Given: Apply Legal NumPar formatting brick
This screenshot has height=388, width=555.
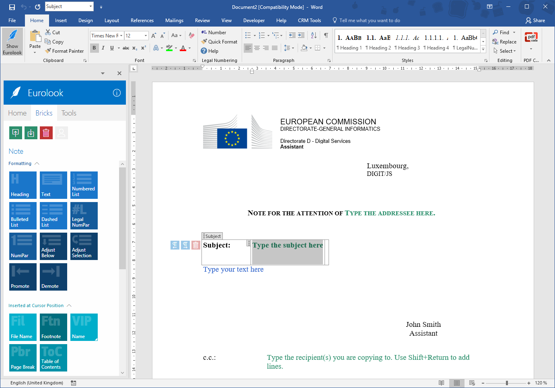Looking at the screenshot, I should pos(84,216).
